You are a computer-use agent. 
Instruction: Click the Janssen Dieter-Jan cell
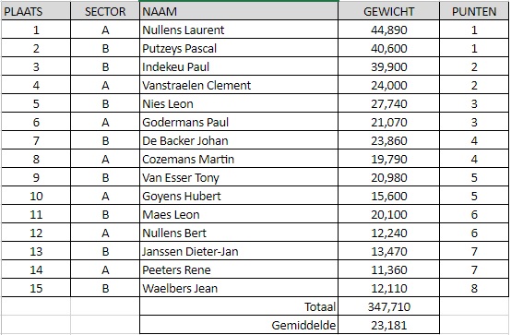(x=239, y=251)
